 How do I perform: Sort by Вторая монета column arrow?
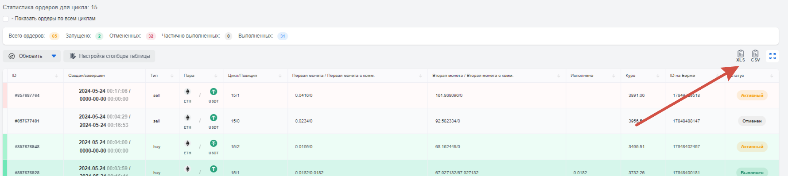(559, 76)
